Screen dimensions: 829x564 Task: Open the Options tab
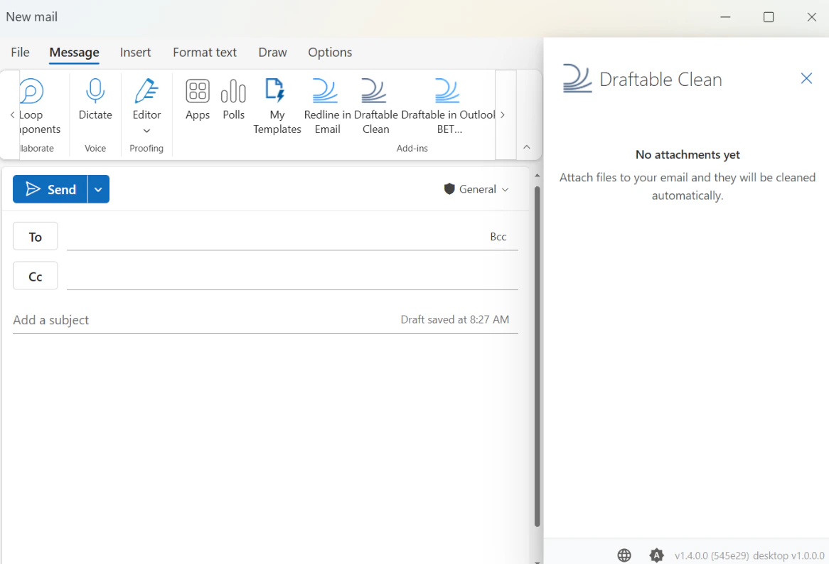pos(330,53)
